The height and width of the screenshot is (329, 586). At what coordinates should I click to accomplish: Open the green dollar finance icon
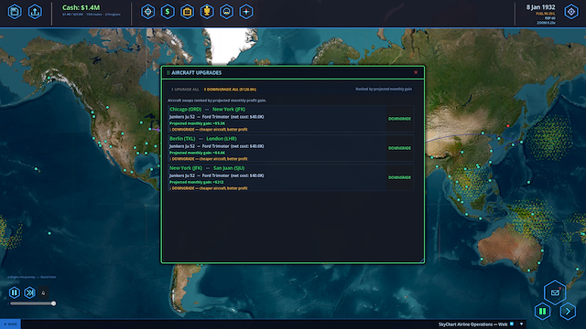pos(168,12)
